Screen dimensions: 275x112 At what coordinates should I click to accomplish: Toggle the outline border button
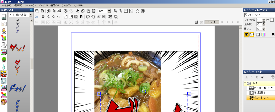[x=252, y=34]
